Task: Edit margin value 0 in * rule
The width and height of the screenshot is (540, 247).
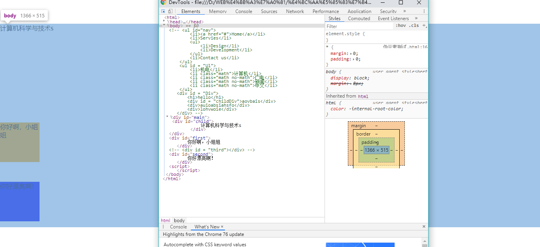Action: 355,53
